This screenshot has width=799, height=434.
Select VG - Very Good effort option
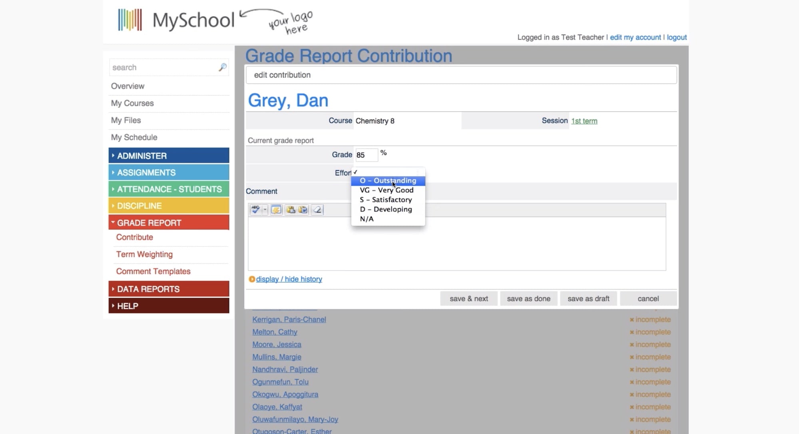pos(388,190)
